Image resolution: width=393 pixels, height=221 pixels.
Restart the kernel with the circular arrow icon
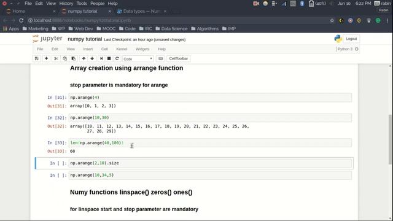pyautogui.click(x=117, y=59)
